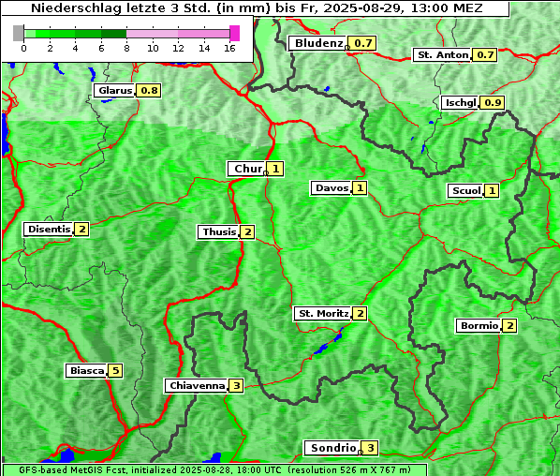Image resolution: width=560 pixels, height=476 pixels.
Task: Click Thusis precipitation value 2
Action: click(x=247, y=232)
